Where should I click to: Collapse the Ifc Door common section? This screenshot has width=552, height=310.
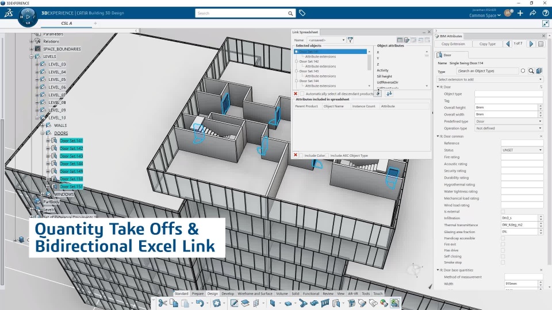(x=438, y=137)
